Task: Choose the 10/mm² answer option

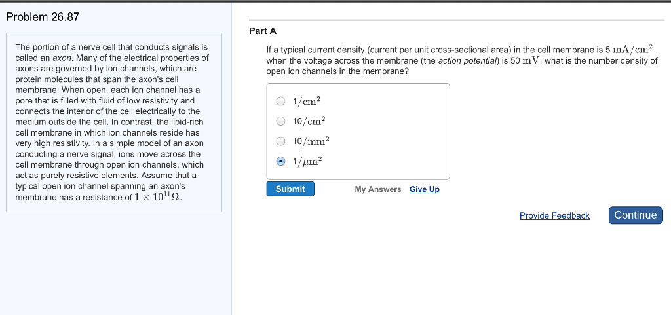Action: (x=280, y=141)
